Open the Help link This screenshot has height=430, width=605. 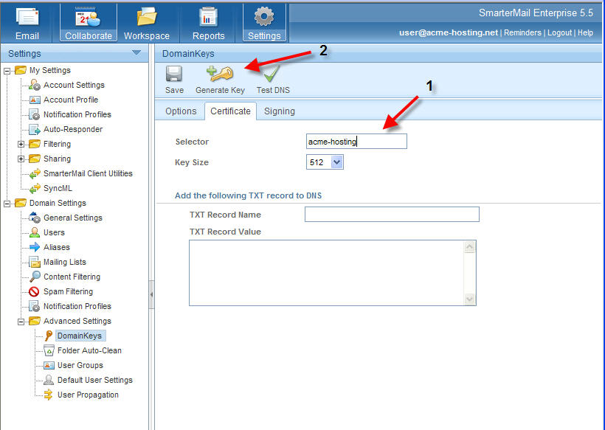[585, 32]
